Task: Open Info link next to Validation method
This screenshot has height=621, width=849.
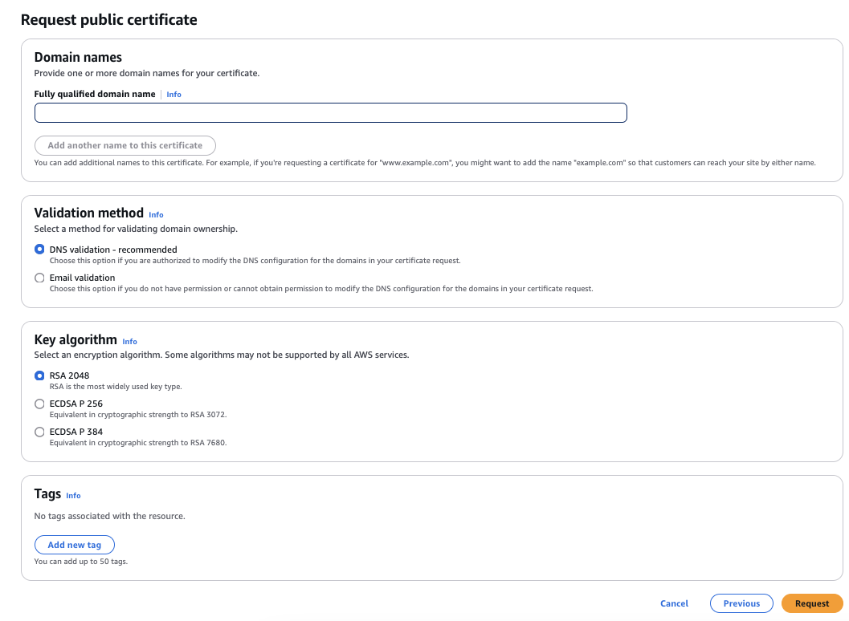Action: pos(156,215)
